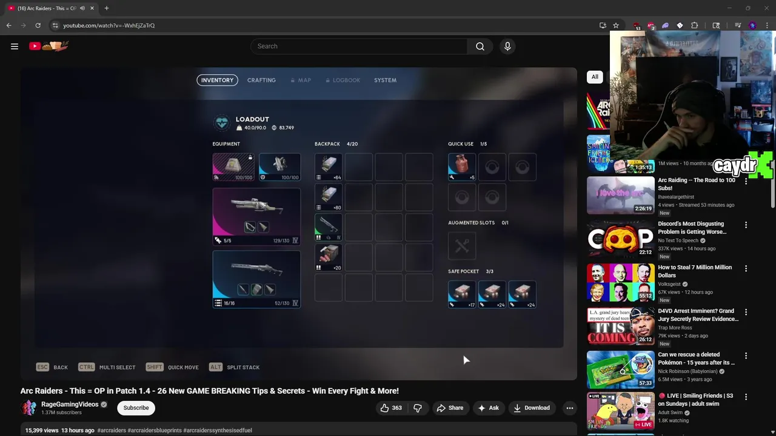Image resolution: width=776 pixels, height=436 pixels.
Task: Open Can we rescue a deleted Pokémon video
Action: point(697,358)
